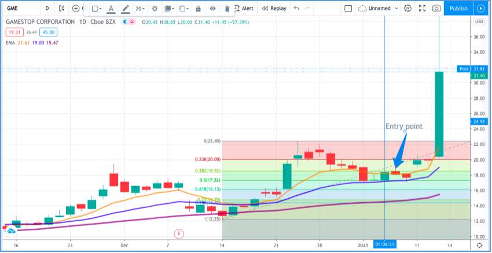Click the compare/add symbol plus icon
The width and height of the screenshot is (492, 253).
click(x=76, y=9)
